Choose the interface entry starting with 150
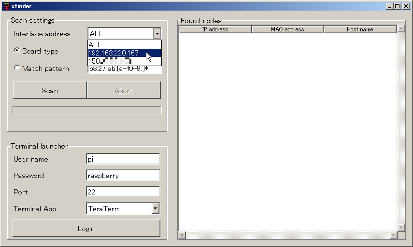This screenshot has height=247, width=413. [124, 61]
